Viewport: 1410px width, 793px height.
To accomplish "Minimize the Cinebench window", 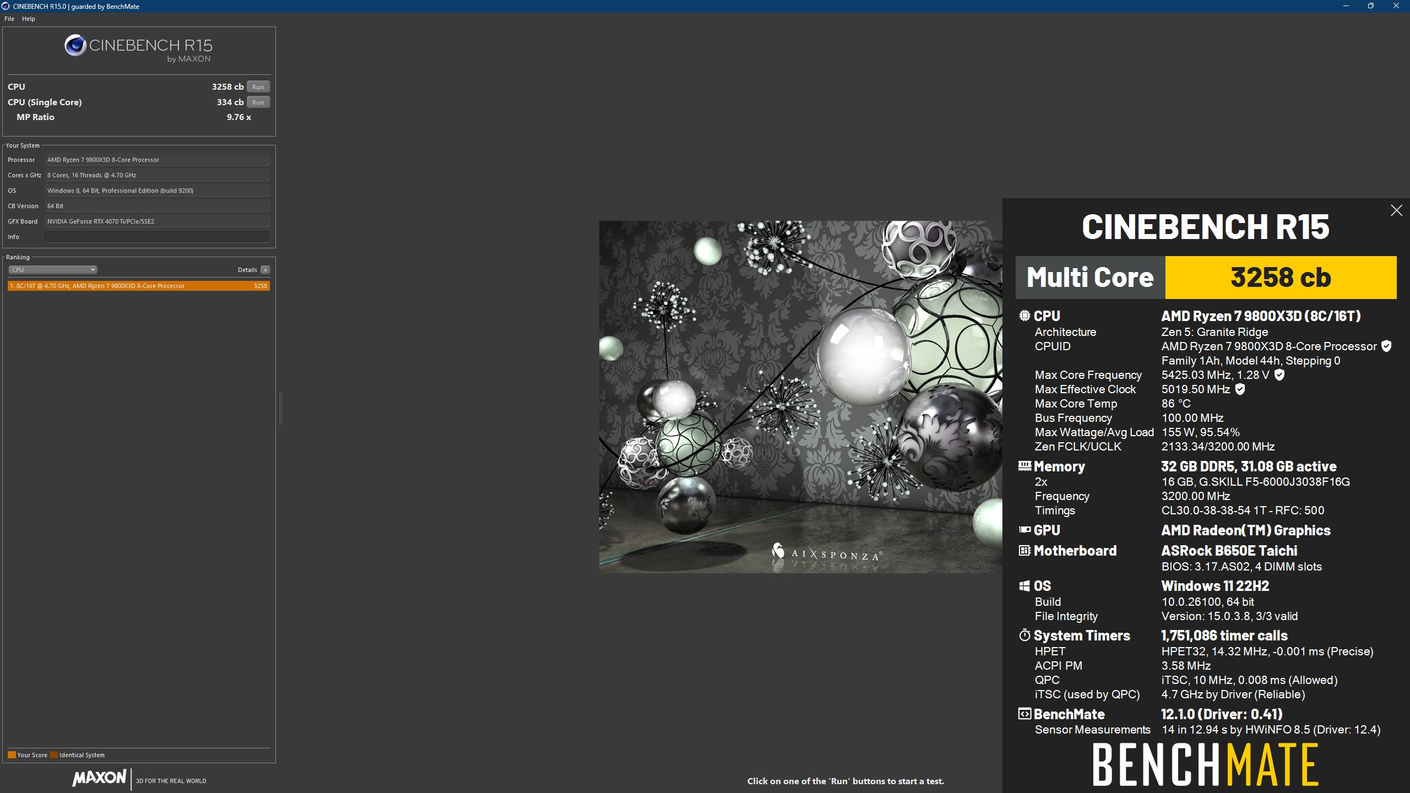I will 1346,6.
